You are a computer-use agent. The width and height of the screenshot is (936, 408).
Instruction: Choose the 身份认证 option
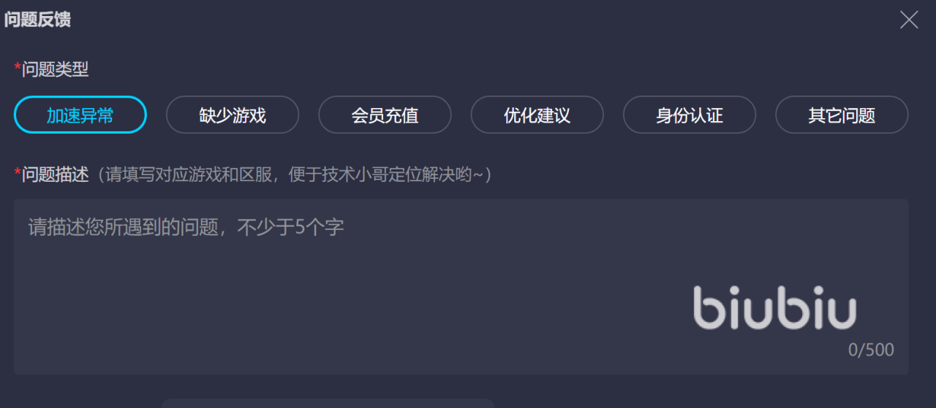(x=690, y=115)
